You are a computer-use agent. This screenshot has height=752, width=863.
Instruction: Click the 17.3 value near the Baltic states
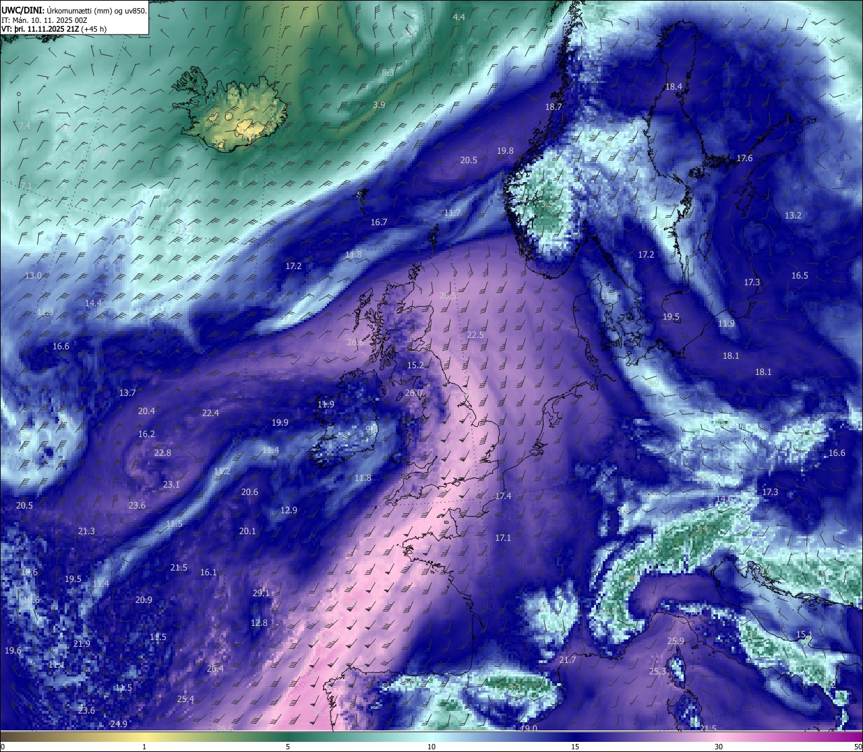tap(752, 282)
